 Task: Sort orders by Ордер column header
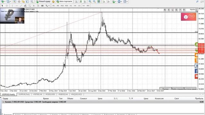tap(5, 99)
